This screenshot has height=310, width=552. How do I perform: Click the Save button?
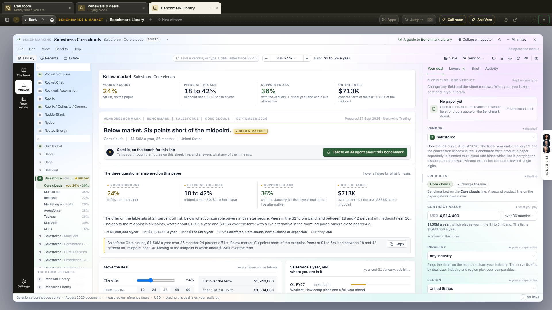click(x=451, y=58)
